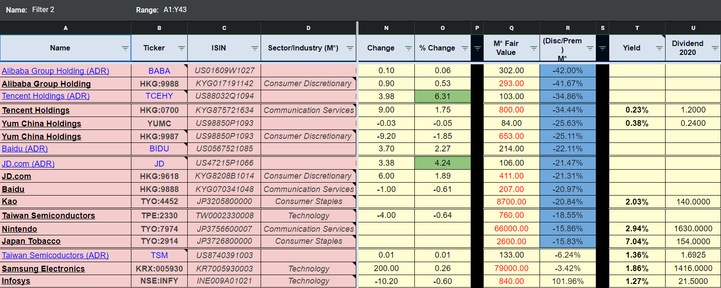Viewport: 721px width, 288px height.
Task: Select ticker cell HKG:9988
Action: [160, 84]
